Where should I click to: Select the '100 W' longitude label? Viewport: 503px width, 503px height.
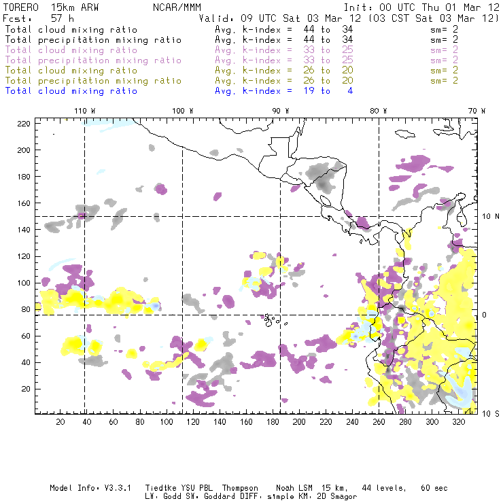tap(183, 111)
